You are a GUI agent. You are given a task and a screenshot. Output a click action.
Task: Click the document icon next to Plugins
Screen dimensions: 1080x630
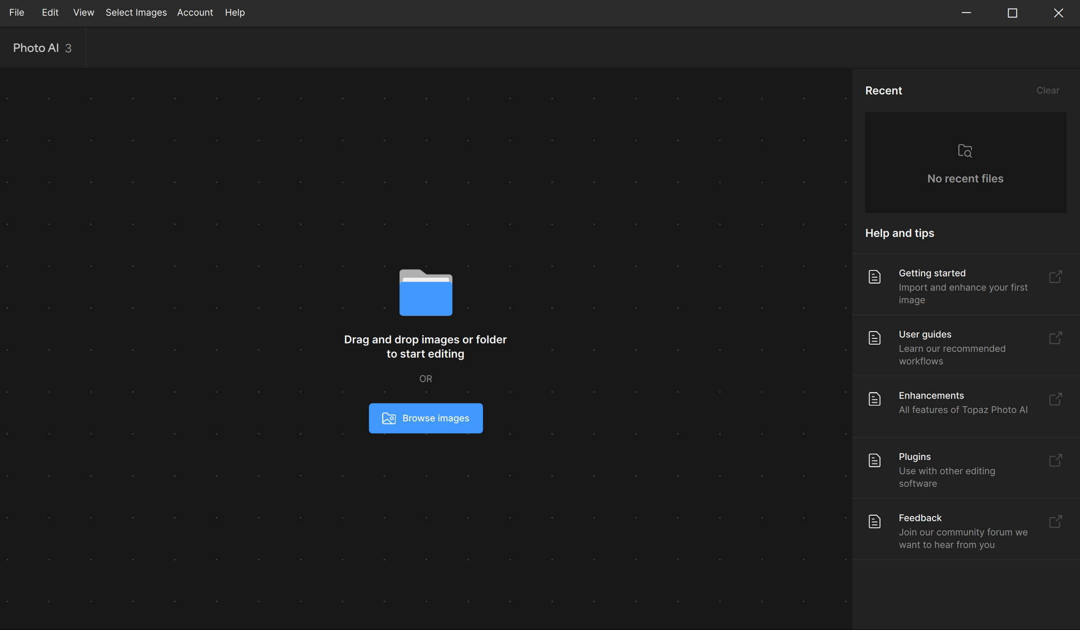pos(874,460)
